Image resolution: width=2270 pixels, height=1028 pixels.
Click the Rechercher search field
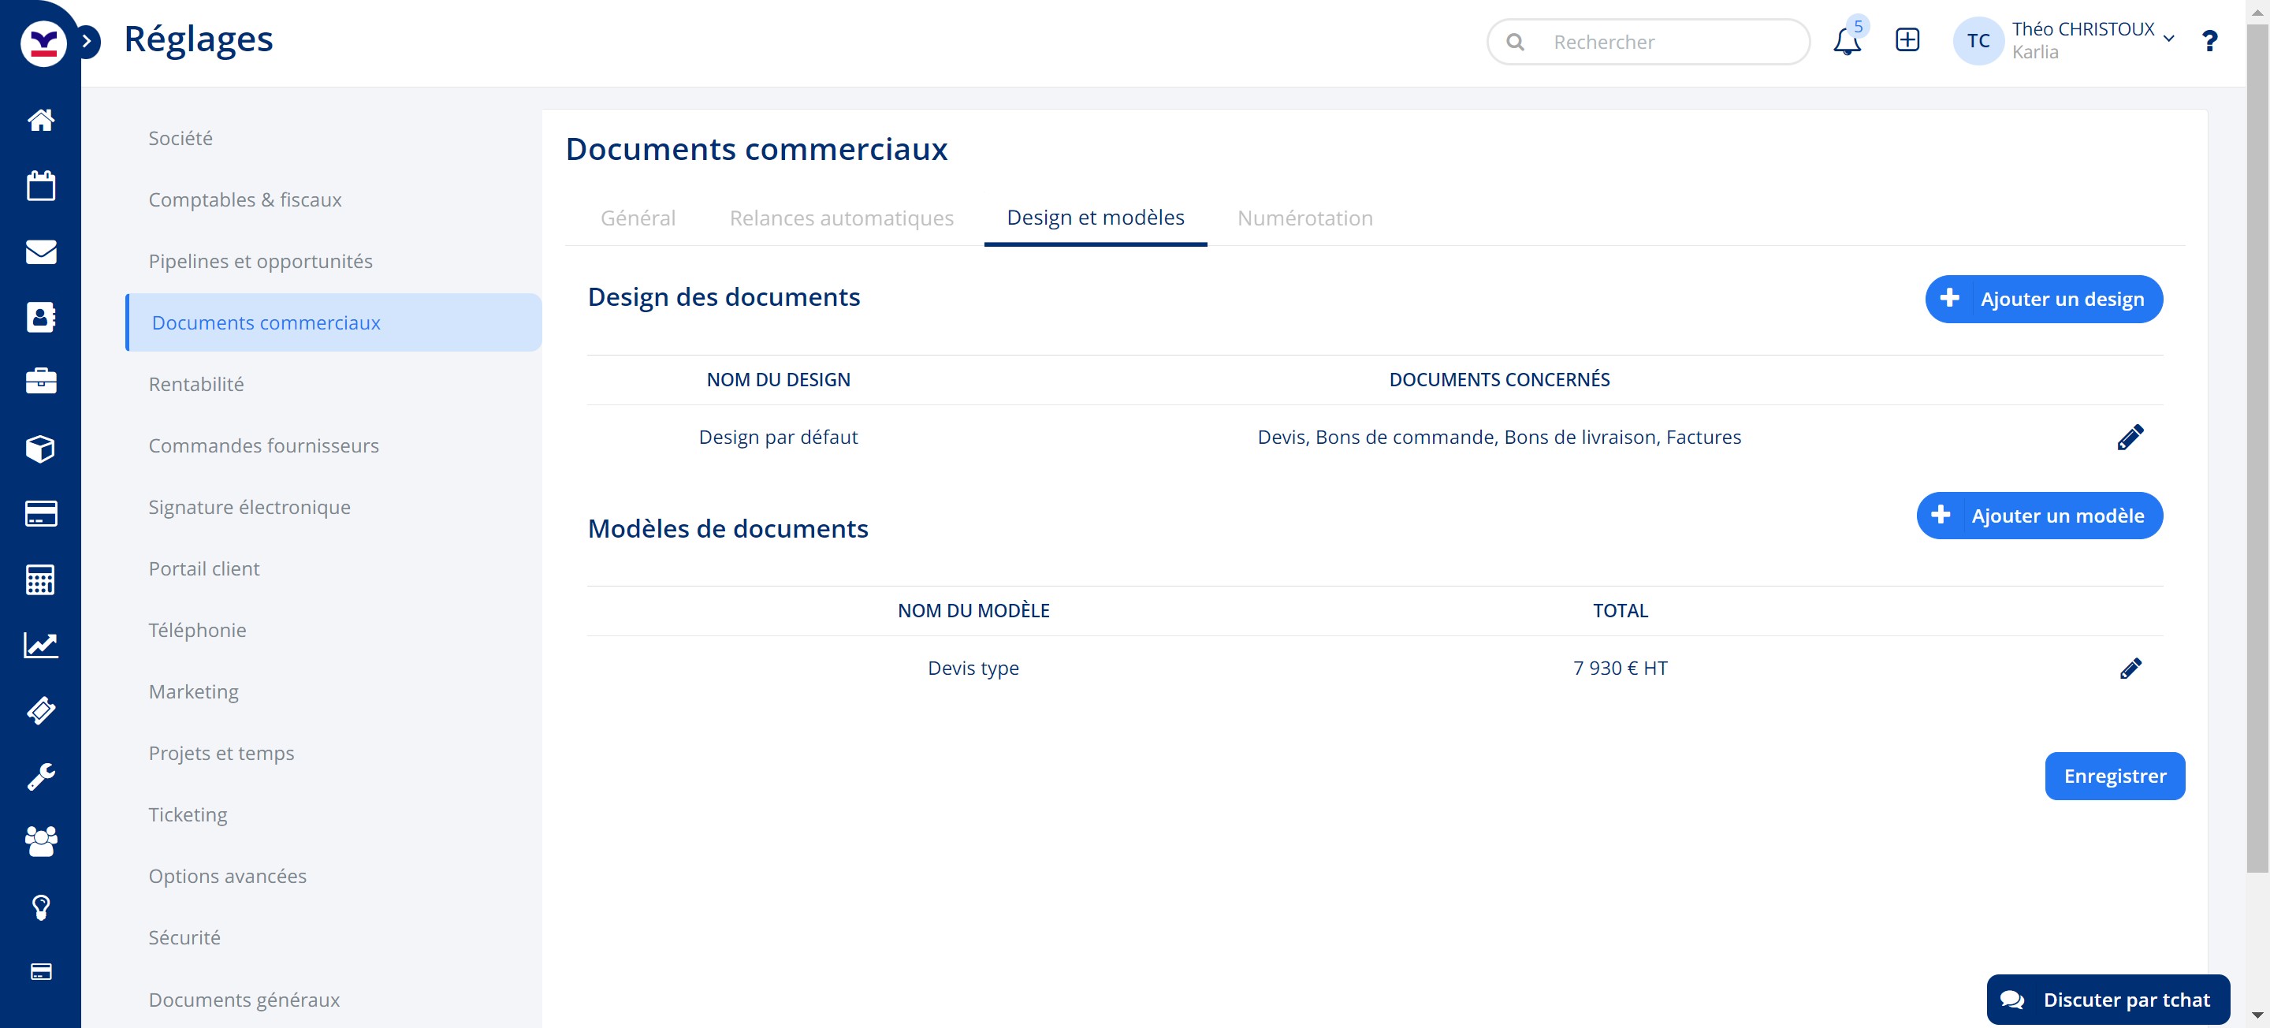(1657, 42)
